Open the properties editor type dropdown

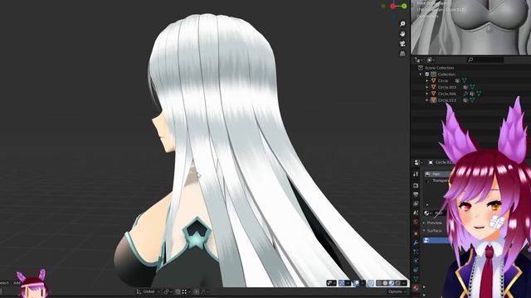coord(418,162)
